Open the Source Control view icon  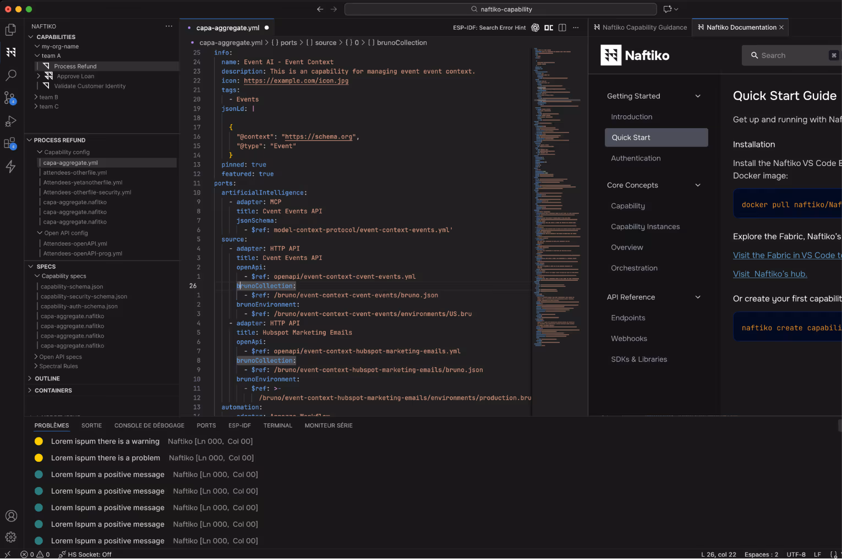pyautogui.click(x=10, y=98)
